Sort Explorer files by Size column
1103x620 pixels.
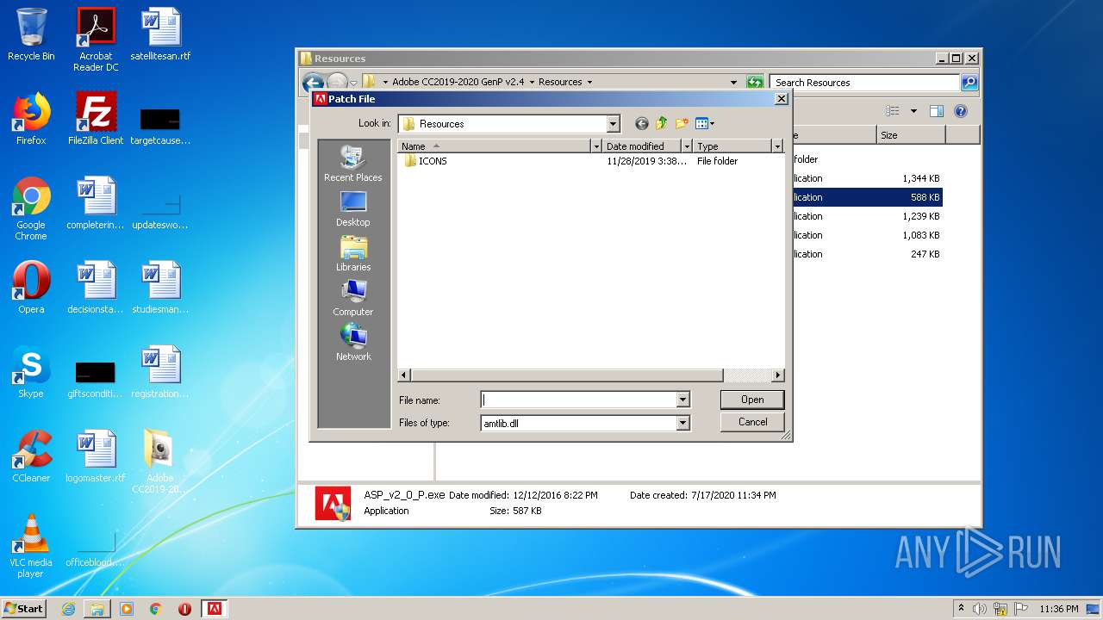click(x=911, y=135)
